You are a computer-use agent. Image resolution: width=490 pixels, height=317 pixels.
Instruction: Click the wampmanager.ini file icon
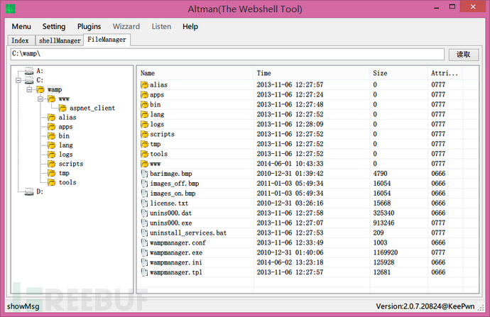[144, 262]
